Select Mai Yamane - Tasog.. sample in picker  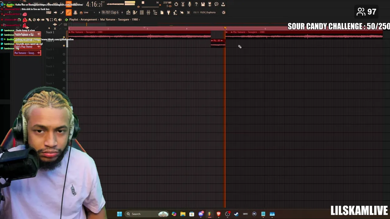pyautogui.click(x=27, y=53)
